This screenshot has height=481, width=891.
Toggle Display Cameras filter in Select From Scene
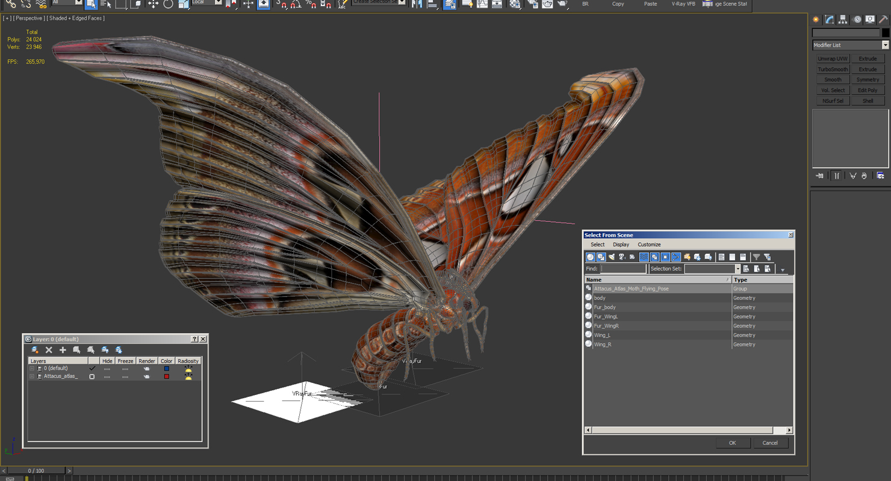(622, 257)
